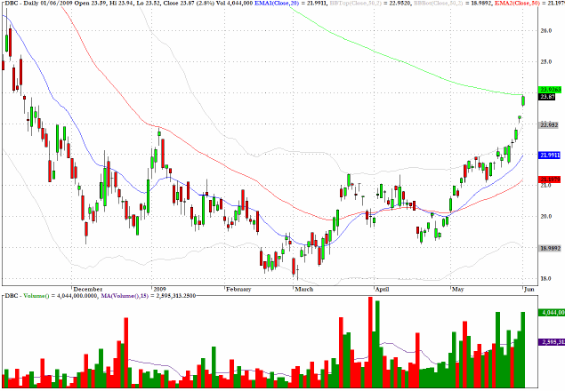Click the 25.0 price axis label
This screenshot has height=391, width=565.
click(546, 62)
